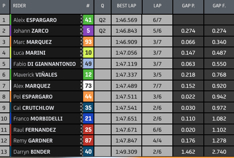Select Luca Marini's yellow number 10 badge
The image size is (234, 158).
click(x=88, y=53)
